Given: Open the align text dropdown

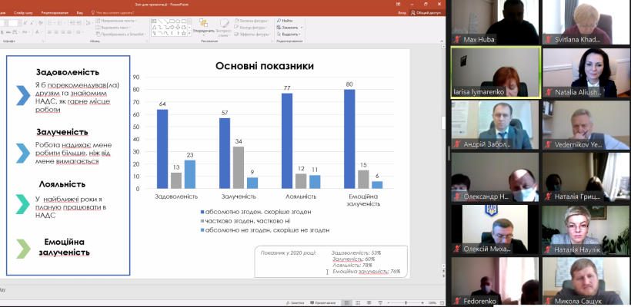Looking at the screenshot, I should (x=113, y=28).
